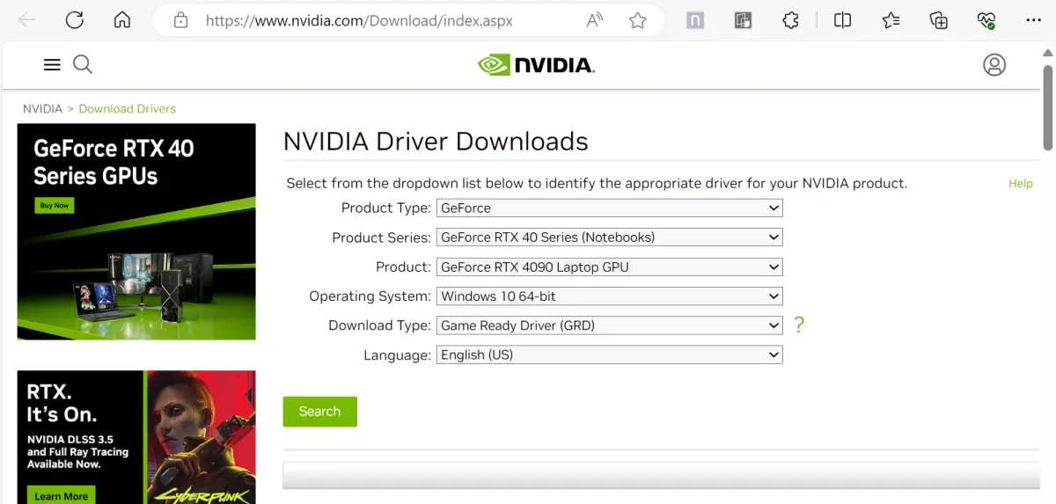
Task: Open RTX It's On Cyberpunk banner
Action: pyautogui.click(x=136, y=437)
